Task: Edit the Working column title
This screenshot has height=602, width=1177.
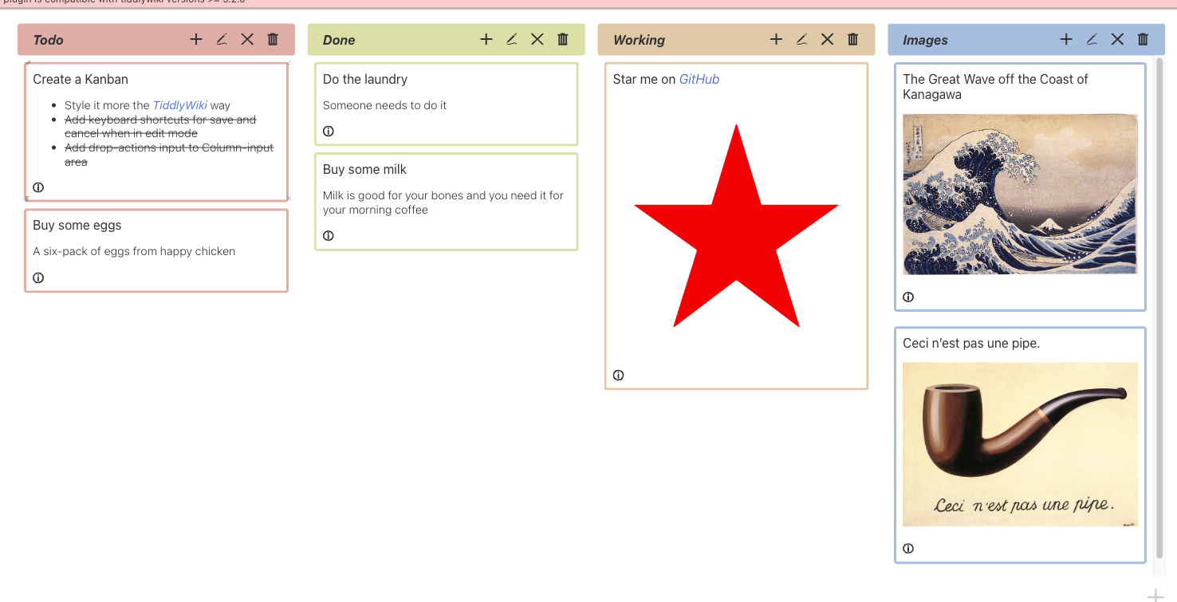Action: [x=802, y=39]
